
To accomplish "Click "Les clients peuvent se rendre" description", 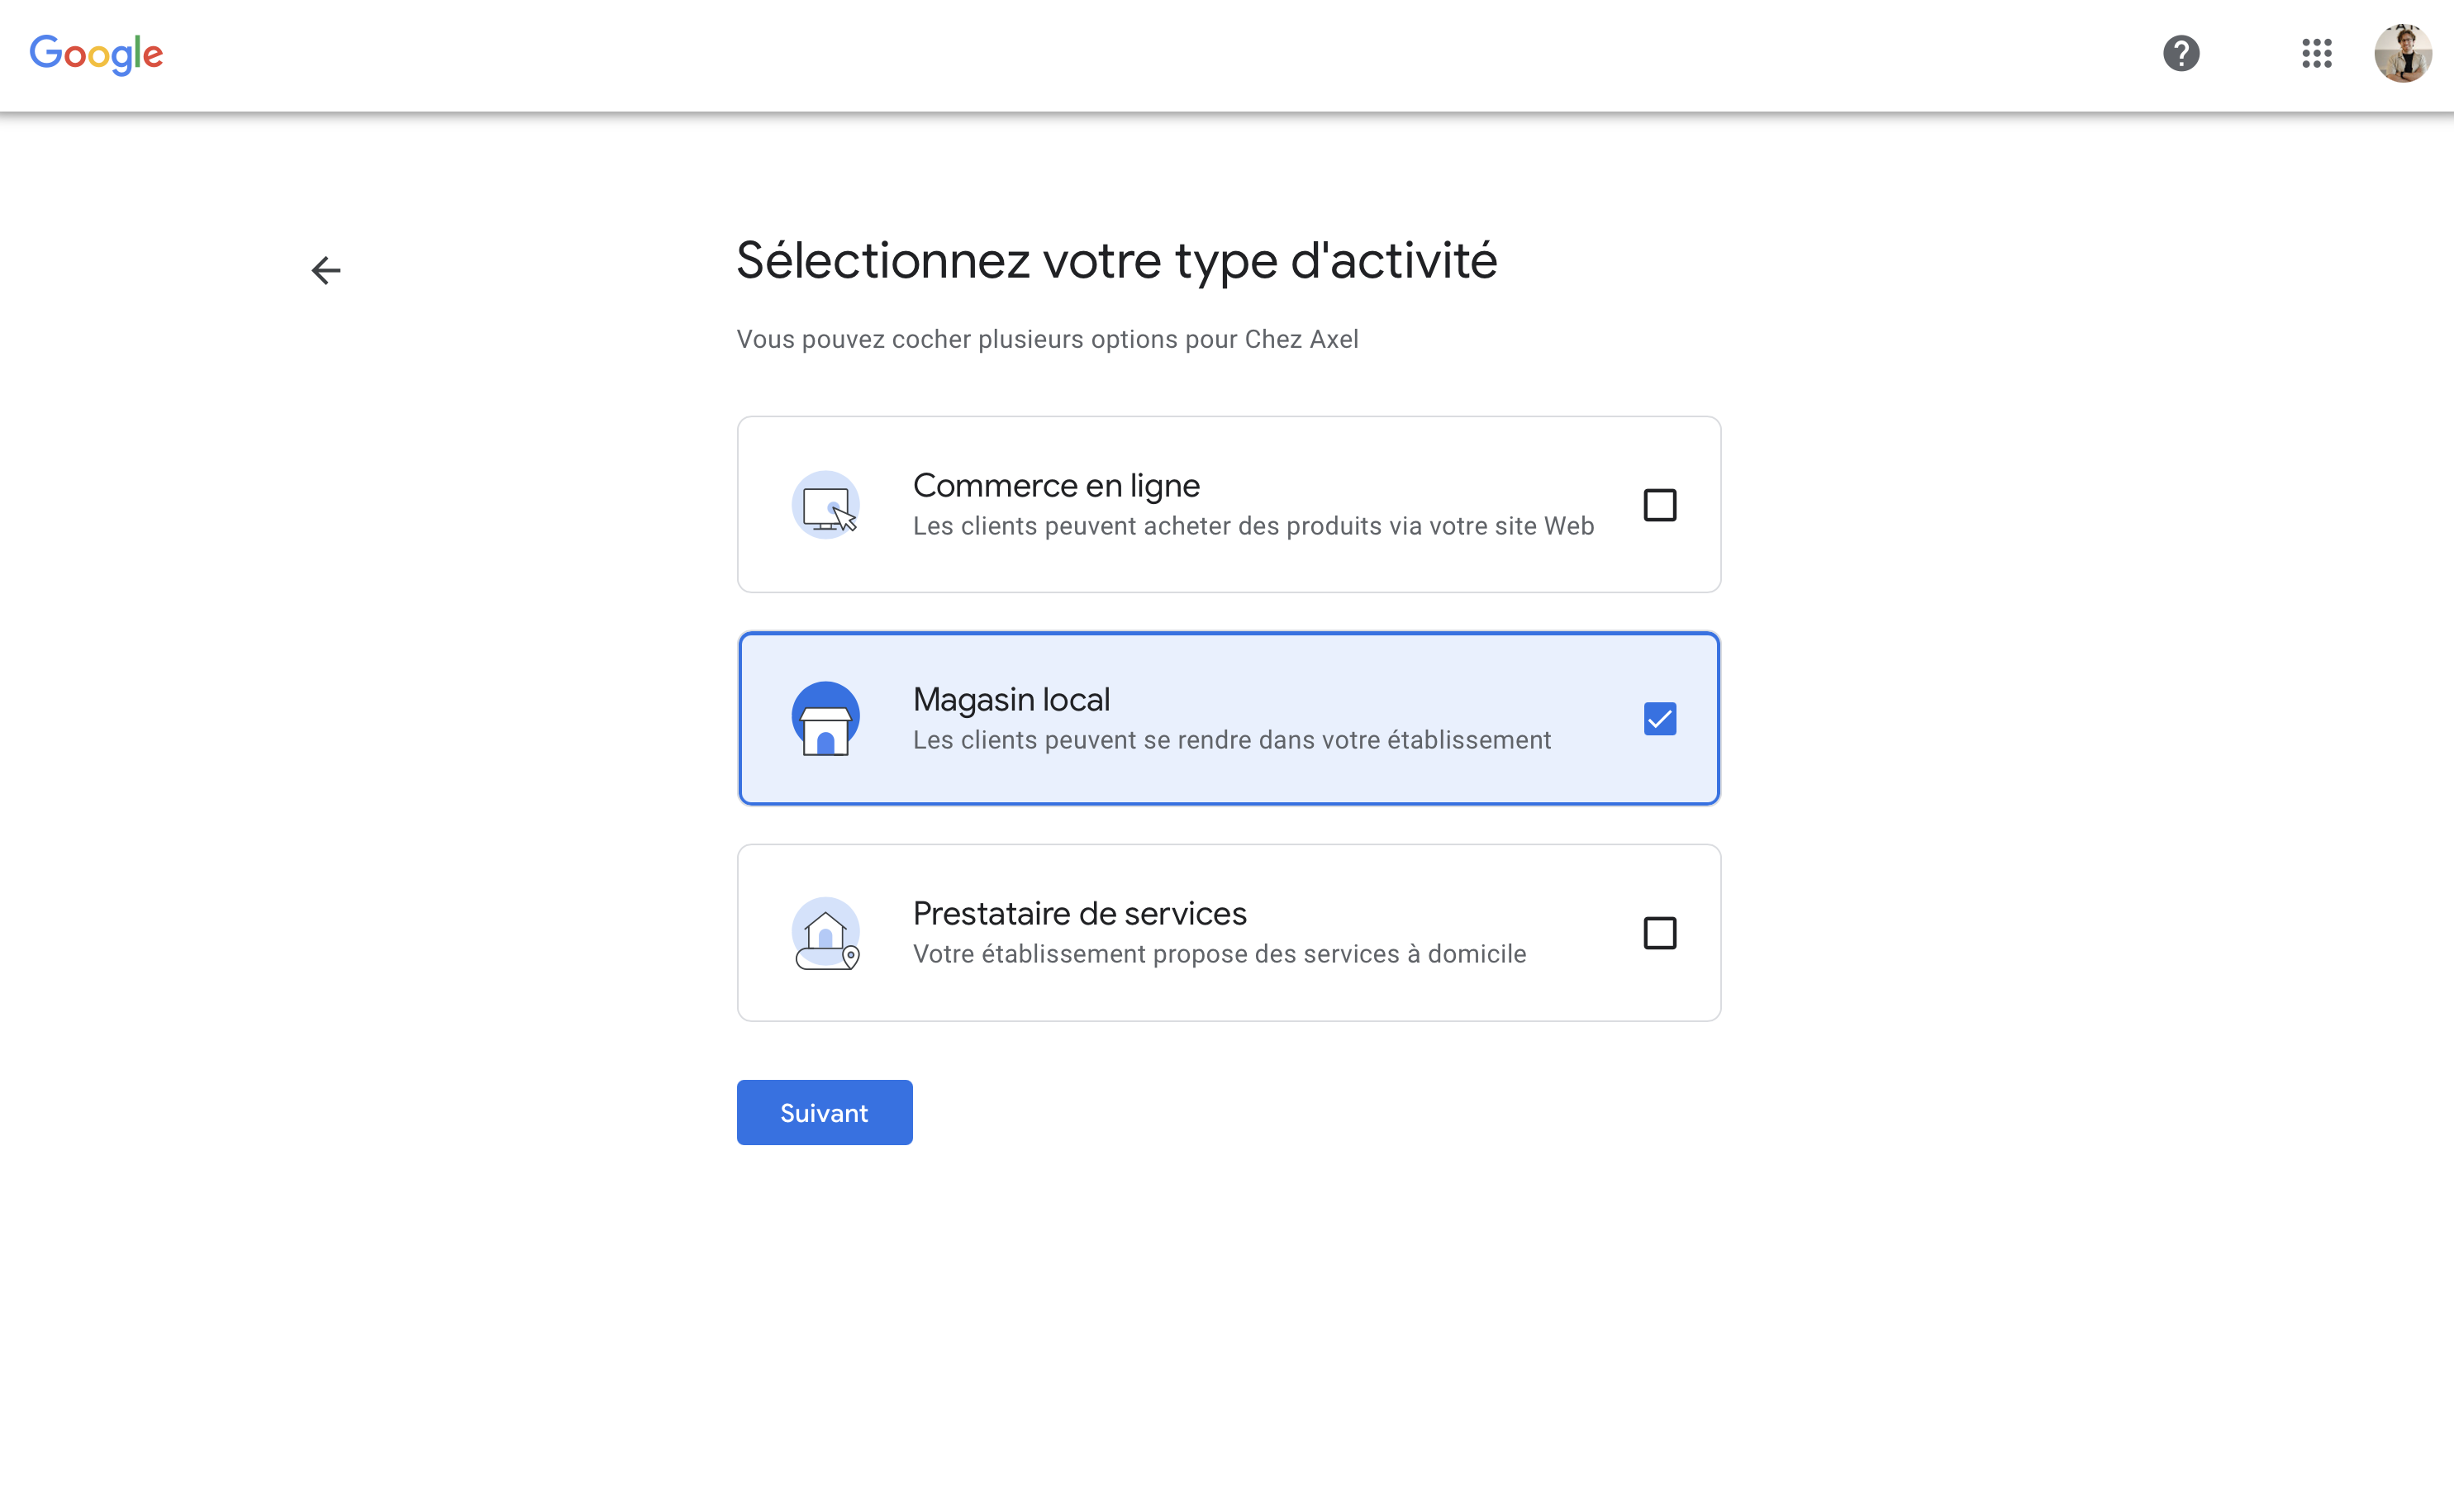I will pos(1231,741).
